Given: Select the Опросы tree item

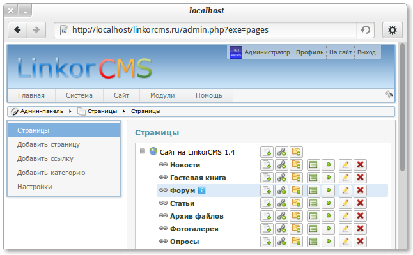Looking at the screenshot, I should pos(184,242).
